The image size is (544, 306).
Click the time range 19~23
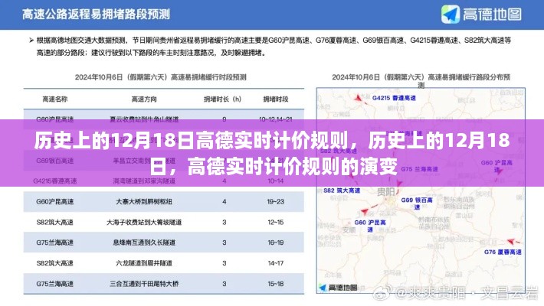pyautogui.click(x=276, y=201)
